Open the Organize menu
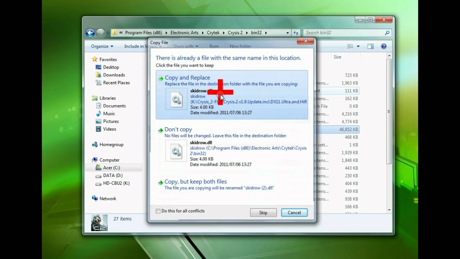The image size is (460, 259). [x=102, y=46]
